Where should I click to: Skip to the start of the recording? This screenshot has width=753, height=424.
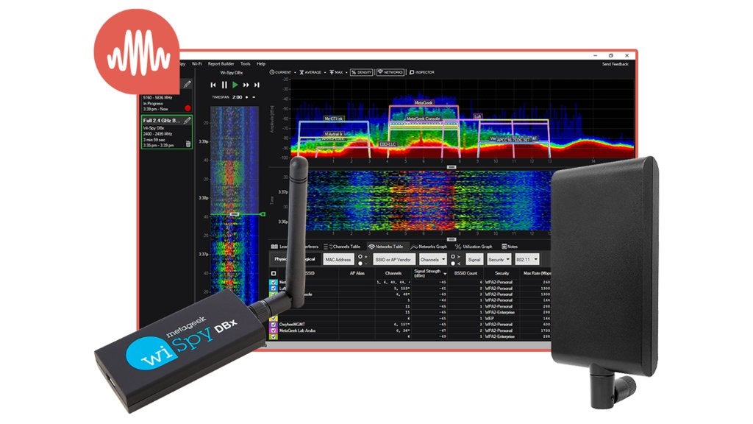click(x=213, y=85)
